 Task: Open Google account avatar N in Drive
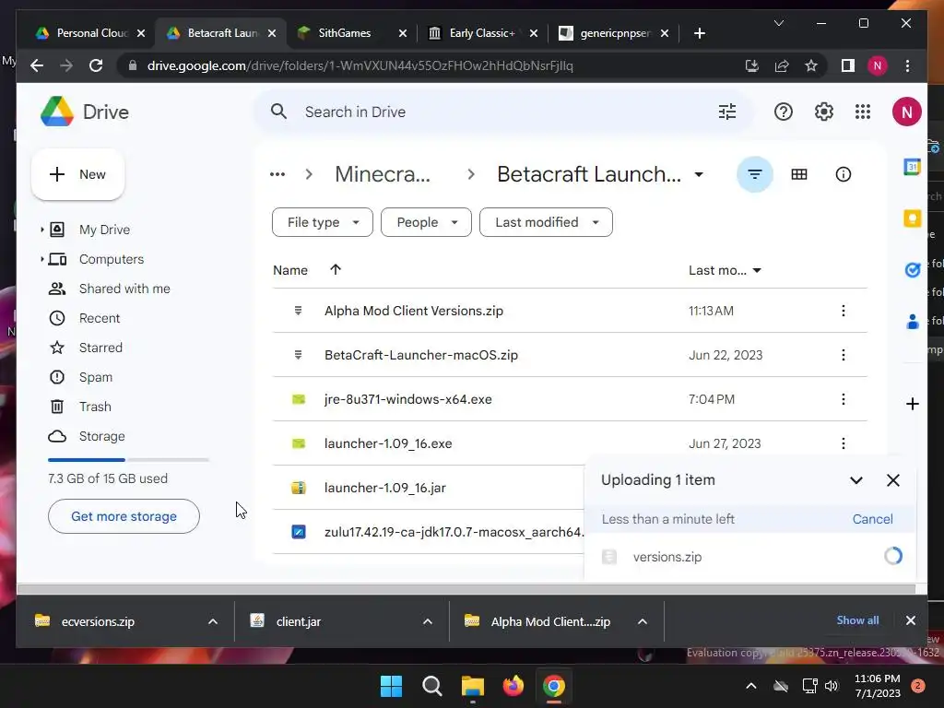click(907, 112)
